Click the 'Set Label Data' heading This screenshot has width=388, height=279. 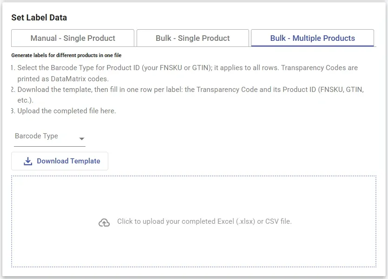tap(39, 18)
